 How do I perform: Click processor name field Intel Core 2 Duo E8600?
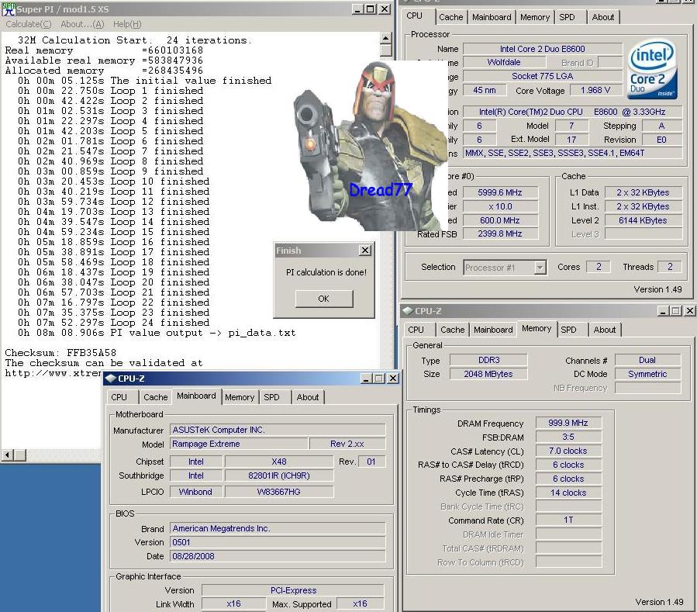[542, 49]
